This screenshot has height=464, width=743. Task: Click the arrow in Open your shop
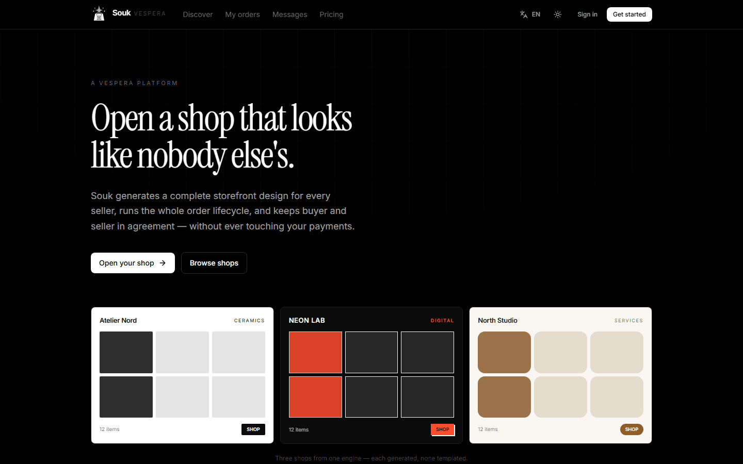point(163,263)
